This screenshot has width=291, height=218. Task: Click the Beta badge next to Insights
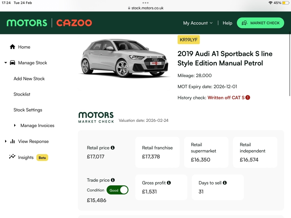point(42,158)
